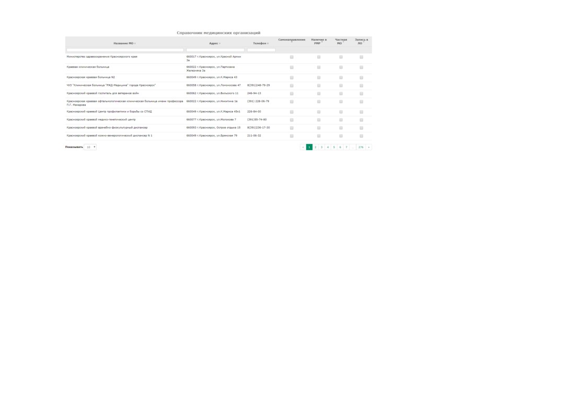Click phone 211-06-32 cell
The width and height of the screenshot is (562, 398).
point(254,135)
